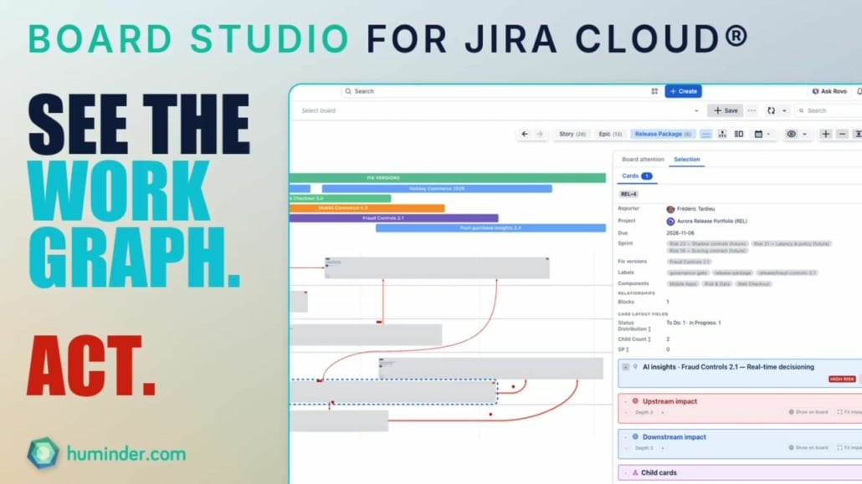Open the REL-4 issue key

pos(629,194)
